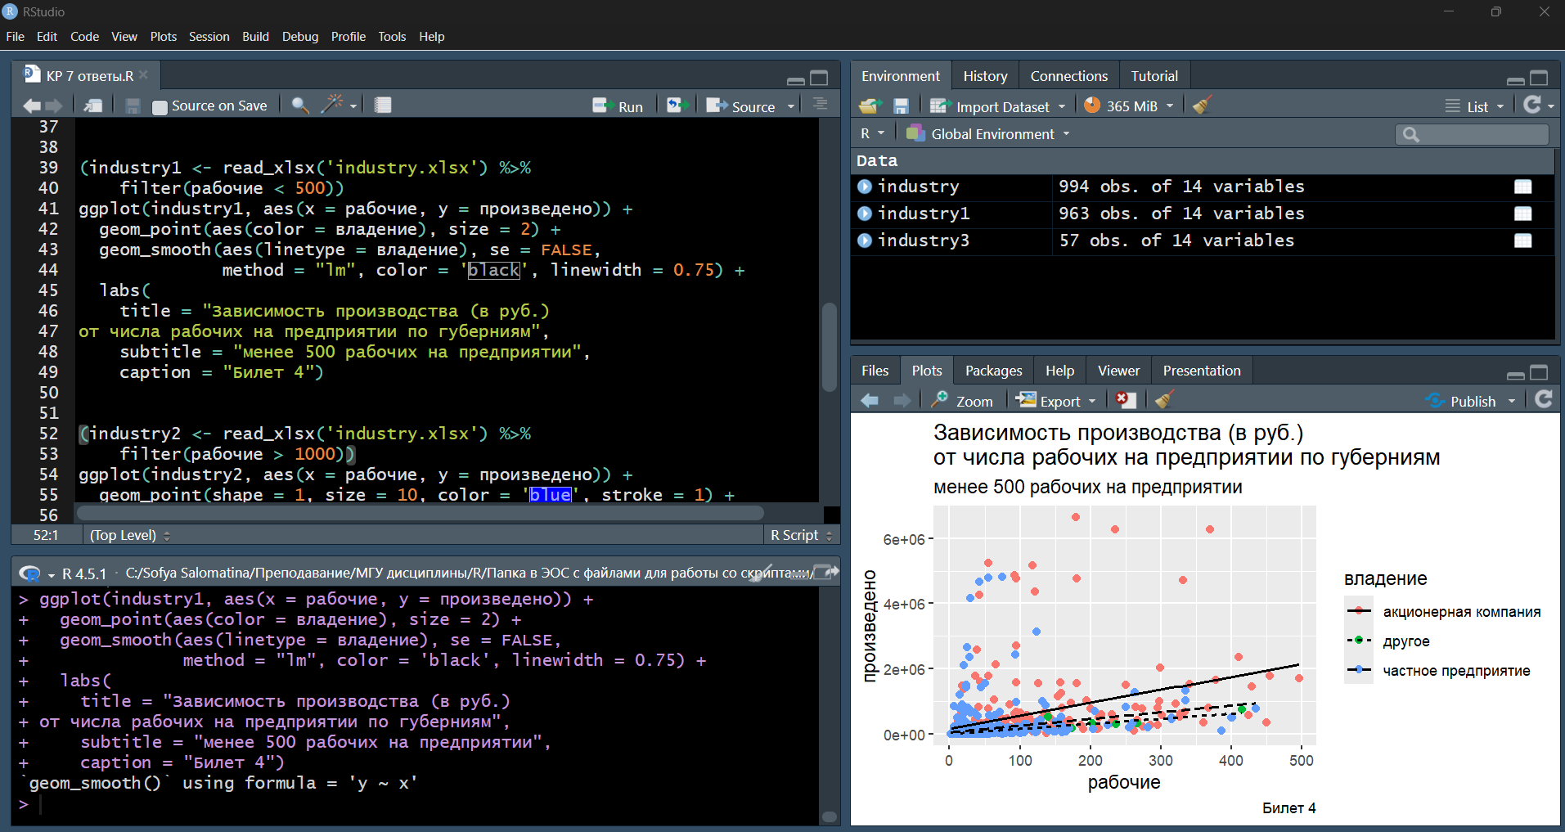Click the Zoom plot button
Image resolution: width=1565 pixels, height=832 pixels.
(964, 401)
